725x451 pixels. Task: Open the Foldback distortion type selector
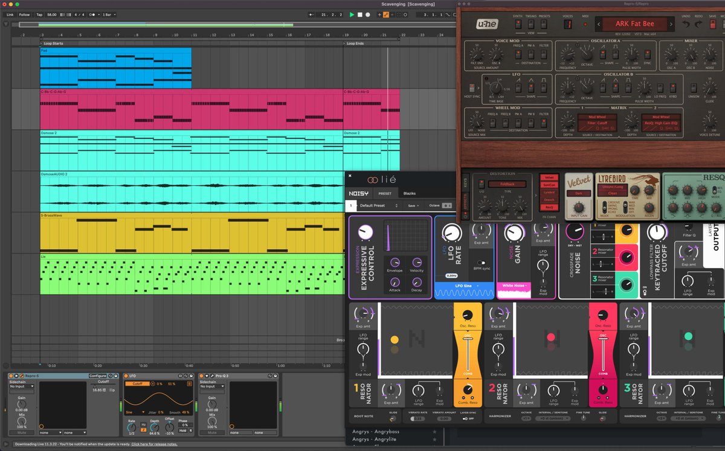[x=507, y=184]
